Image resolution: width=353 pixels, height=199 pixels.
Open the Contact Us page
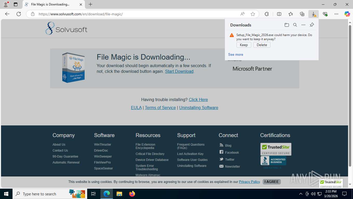click(x=60, y=151)
